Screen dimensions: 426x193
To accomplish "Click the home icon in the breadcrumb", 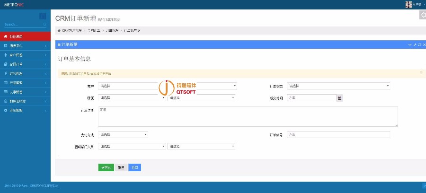I will tap(59, 31).
